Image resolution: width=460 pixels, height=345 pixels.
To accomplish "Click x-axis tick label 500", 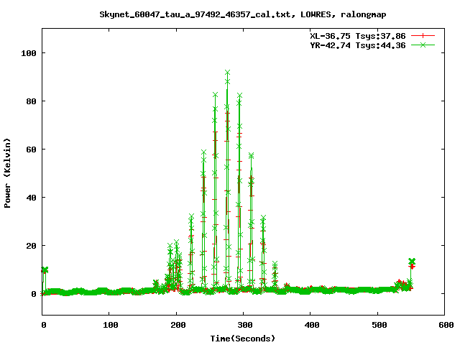I will point(379,325).
